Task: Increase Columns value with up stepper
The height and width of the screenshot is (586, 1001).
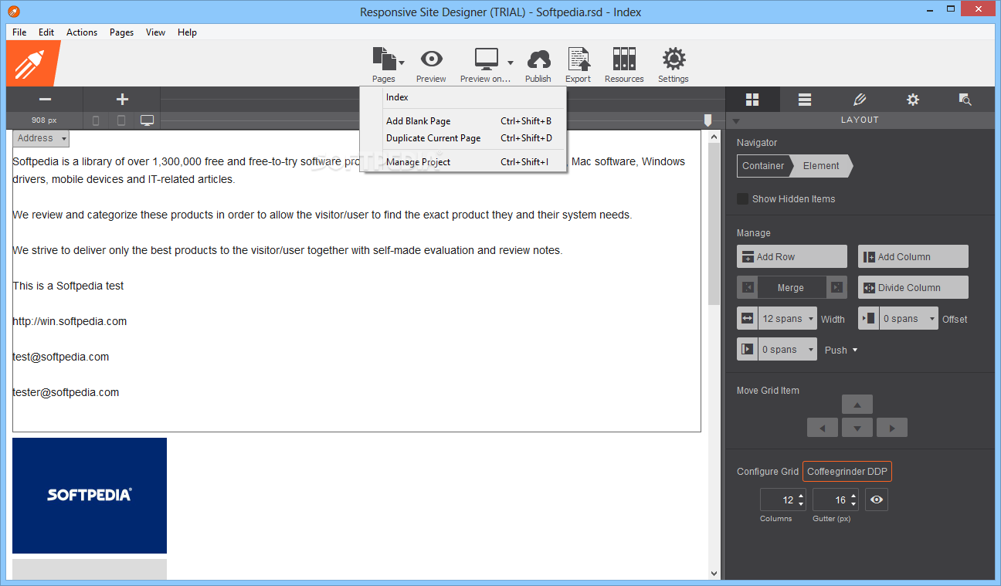Action: 801,496
